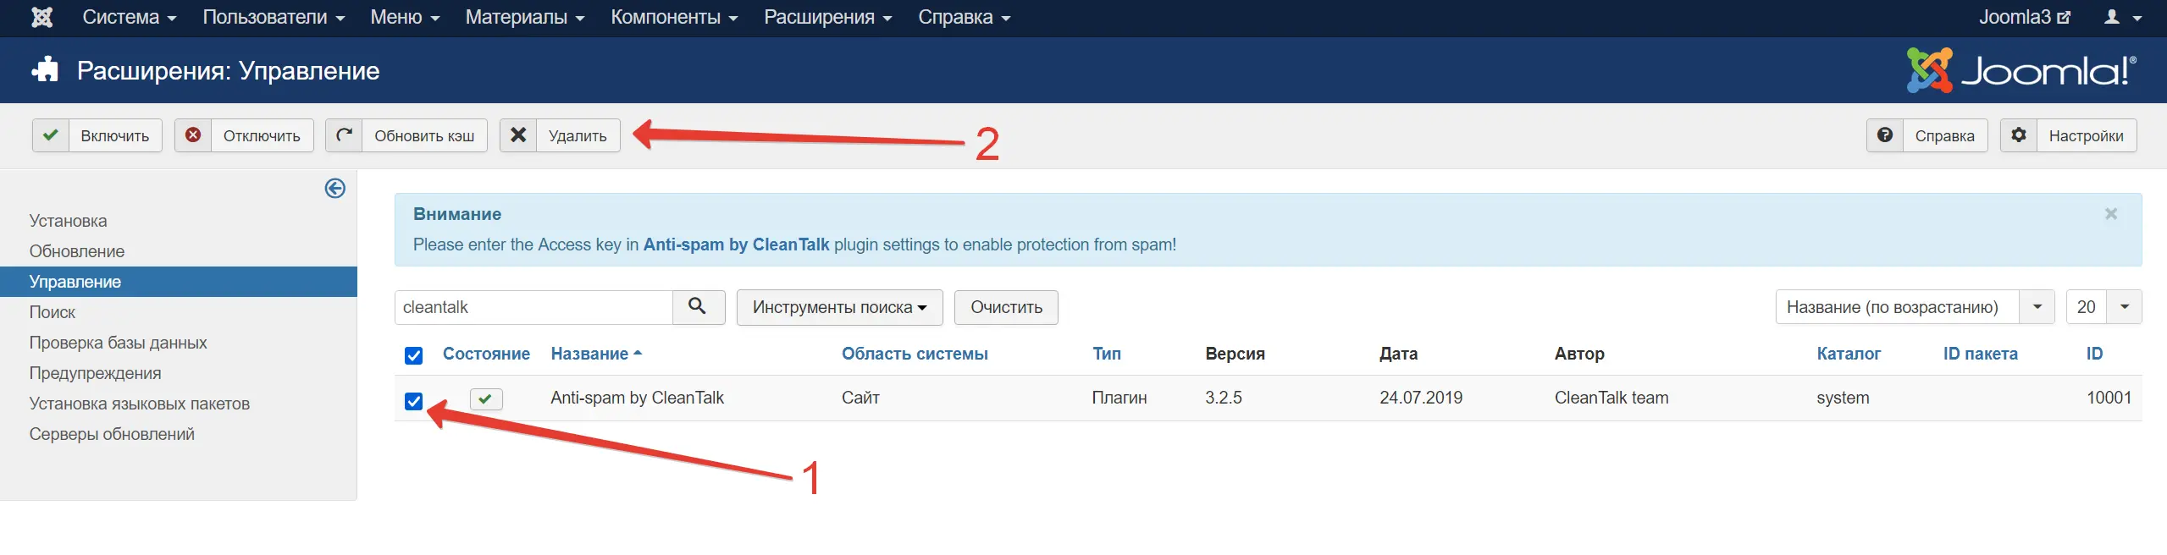The width and height of the screenshot is (2167, 555).
Task: Click the CleanTalk team author cell
Action: tap(1611, 398)
